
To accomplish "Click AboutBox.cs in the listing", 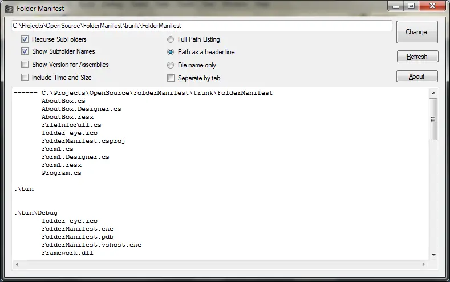I will click(x=63, y=101).
